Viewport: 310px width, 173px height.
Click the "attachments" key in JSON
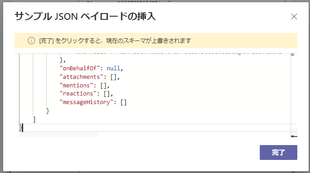(x=81, y=77)
